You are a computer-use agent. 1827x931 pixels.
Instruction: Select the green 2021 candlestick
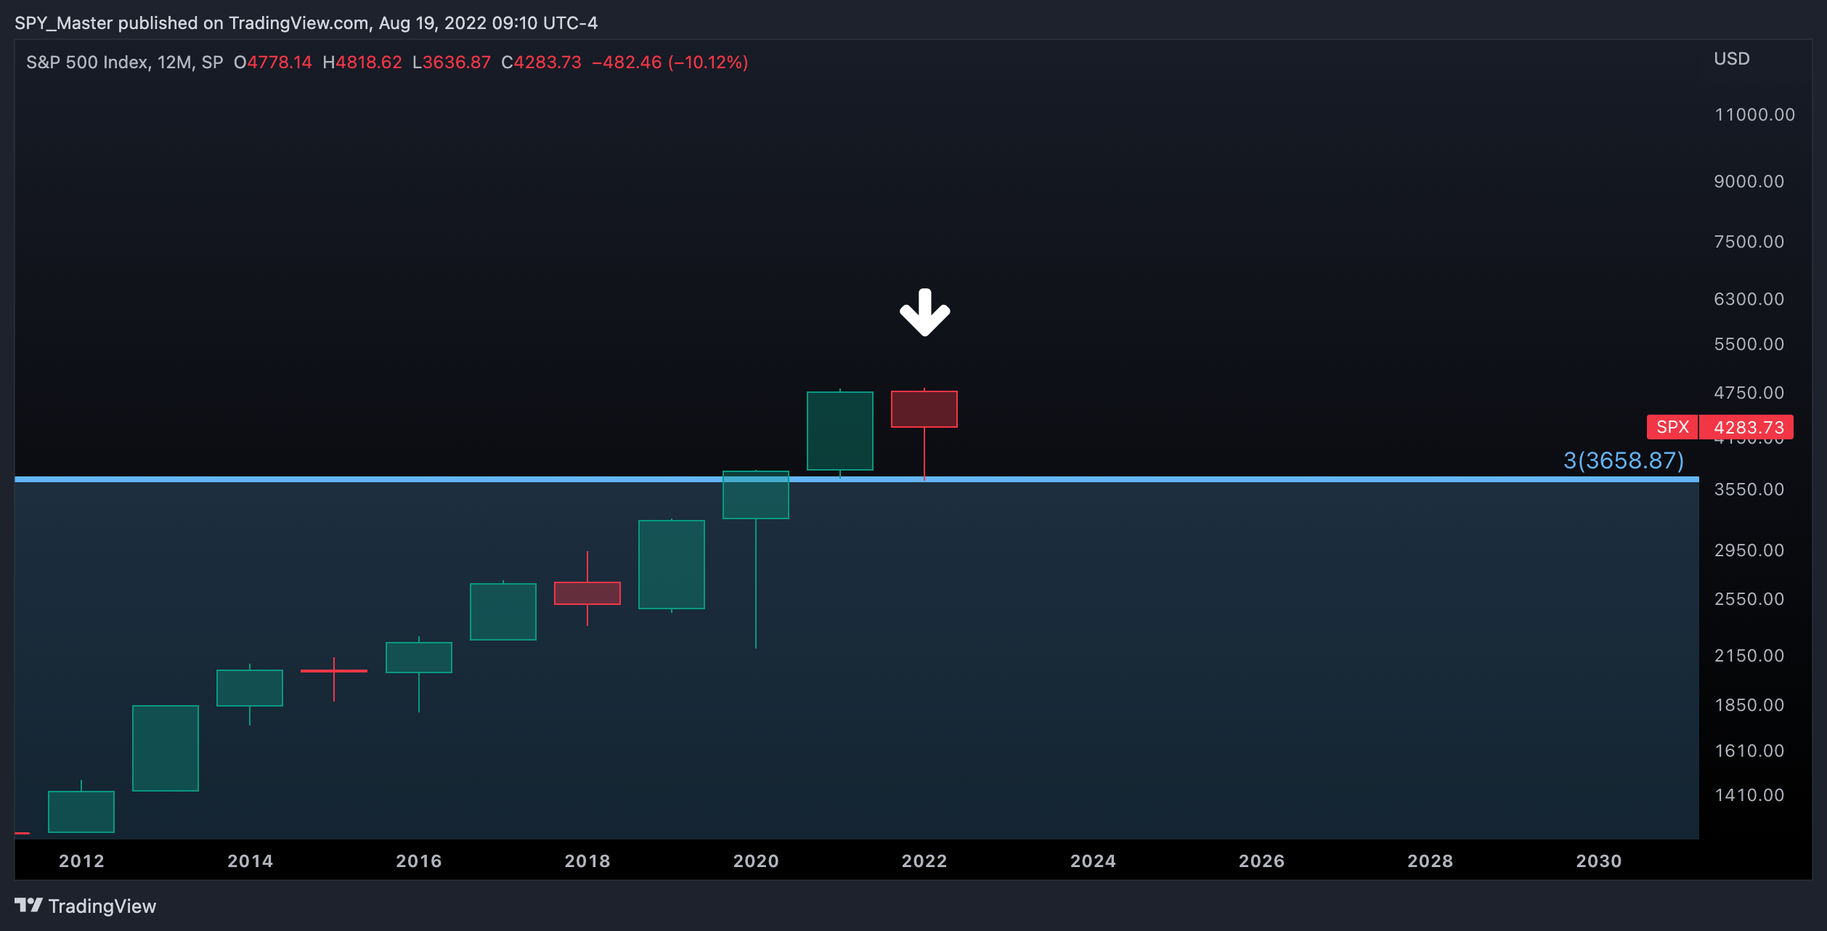[840, 431]
